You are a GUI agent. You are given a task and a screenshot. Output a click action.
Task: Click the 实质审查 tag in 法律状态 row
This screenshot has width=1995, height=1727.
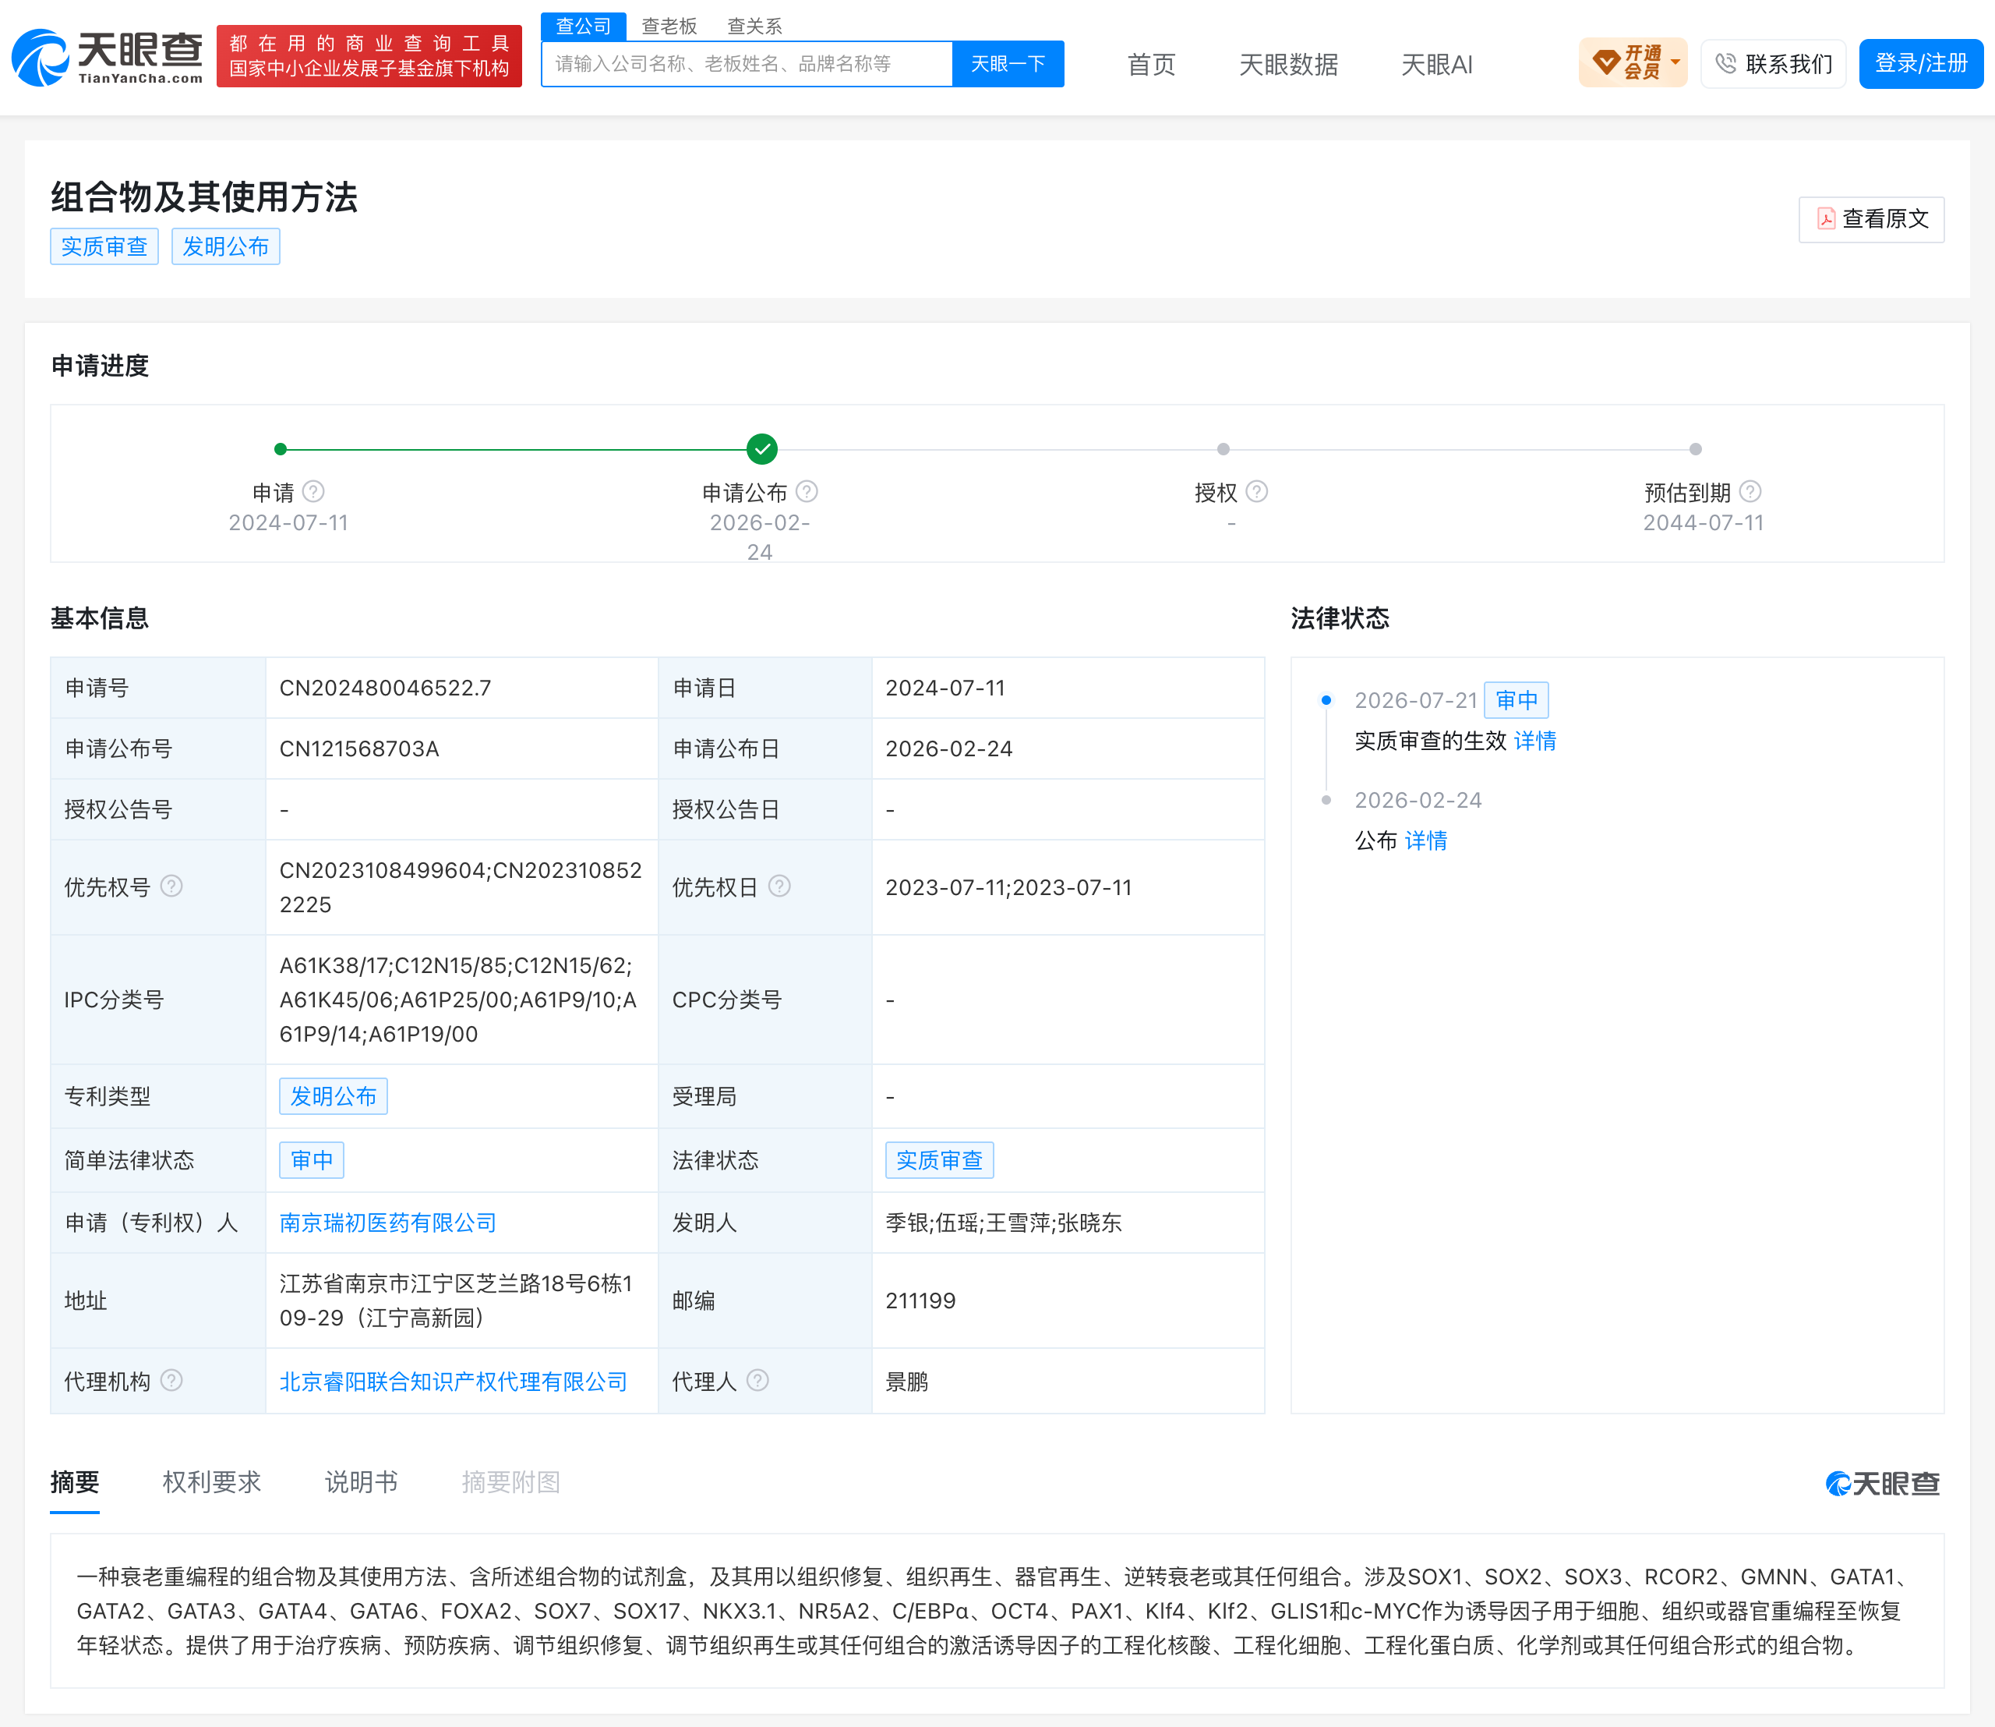click(939, 1160)
